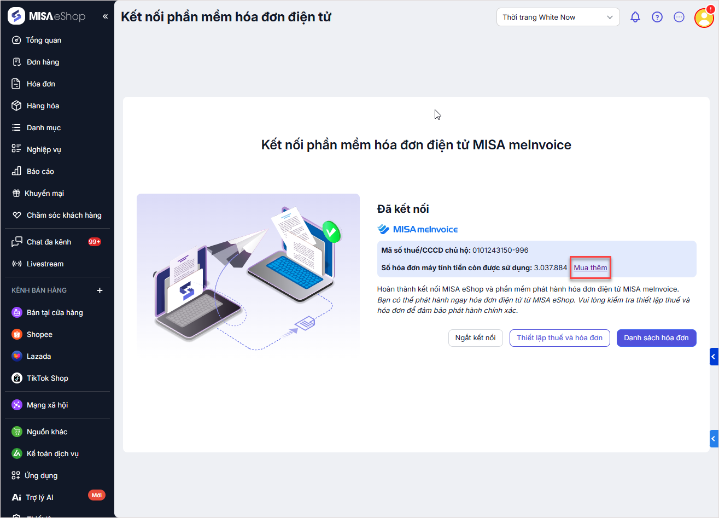Screen dimensions: 719x518
Task: Click the remaining invoices count 3.037.884
Action: (551, 267)
